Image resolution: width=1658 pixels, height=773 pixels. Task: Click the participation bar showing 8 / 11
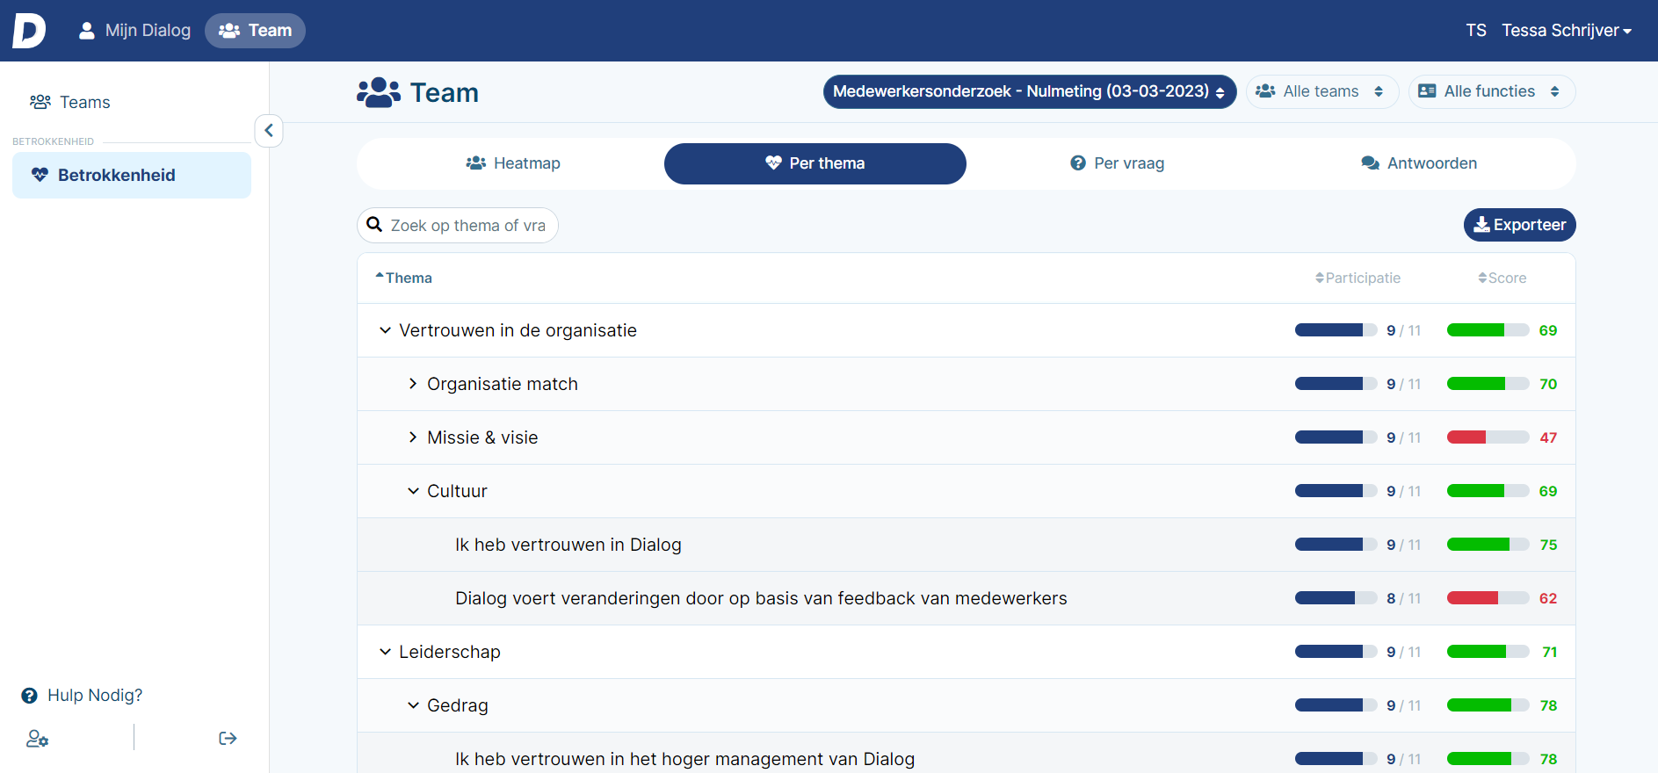pos(1336,598)
